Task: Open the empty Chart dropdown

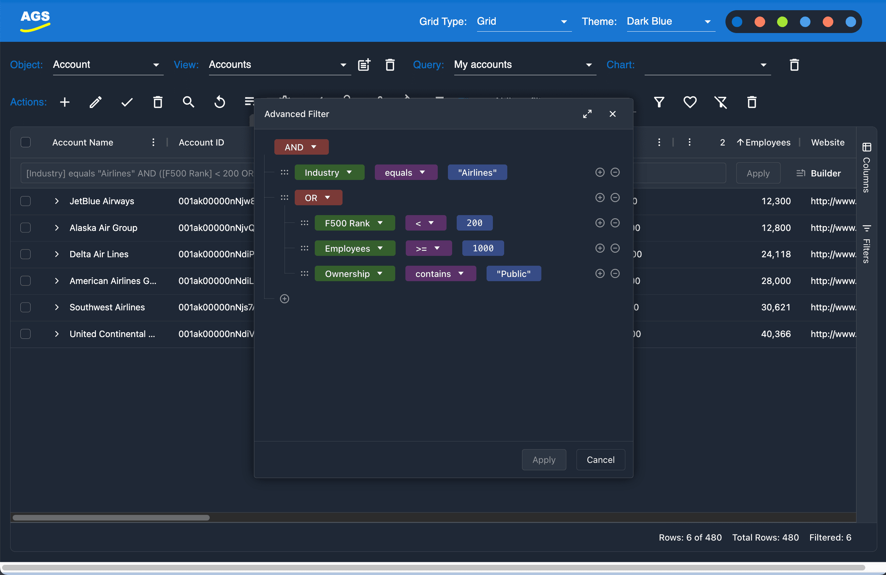Action: [x=707, y=65]
